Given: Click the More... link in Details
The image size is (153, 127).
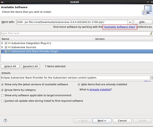Looking at the screenshot, I should pos(148,81).
